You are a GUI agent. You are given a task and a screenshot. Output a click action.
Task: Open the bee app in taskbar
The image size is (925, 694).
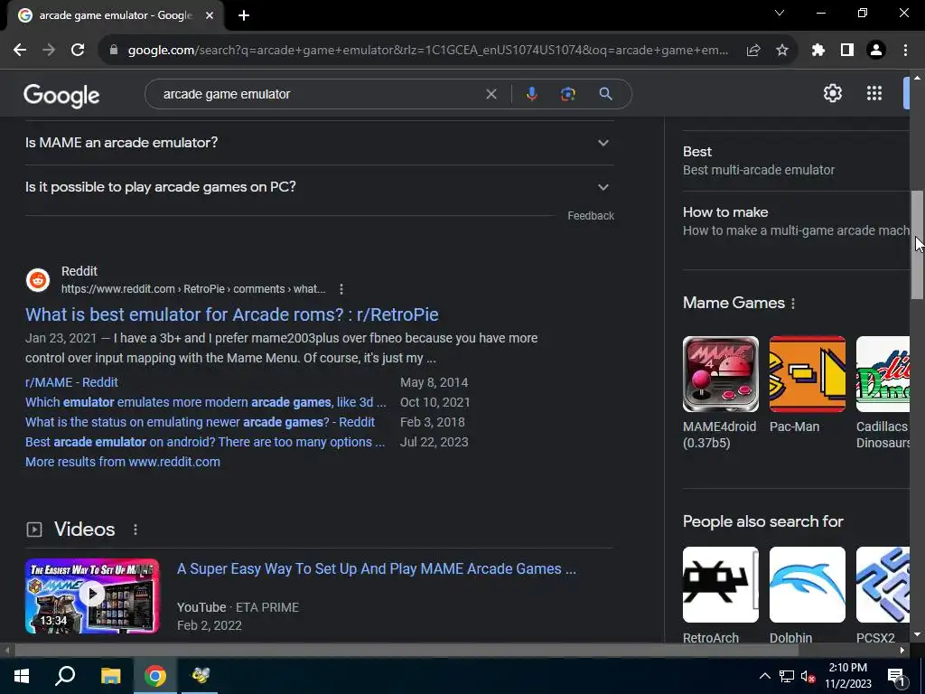click(x=201, y=676)
